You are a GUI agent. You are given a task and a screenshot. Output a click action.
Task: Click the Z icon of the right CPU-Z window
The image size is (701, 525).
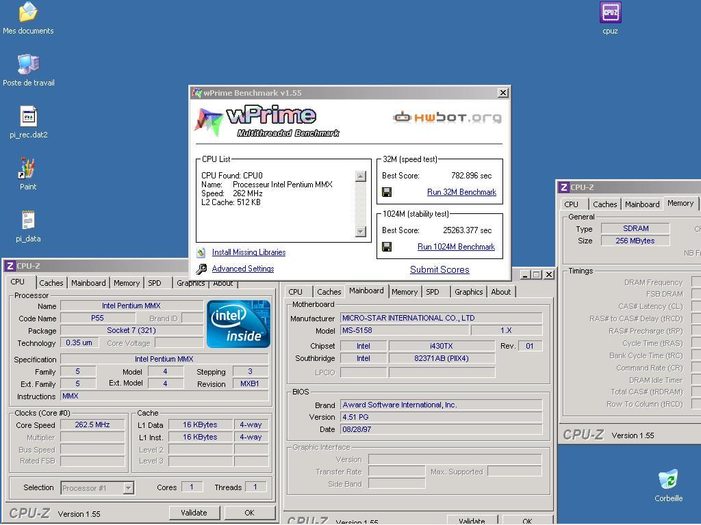pyautogui.click(x=564, y=187)
